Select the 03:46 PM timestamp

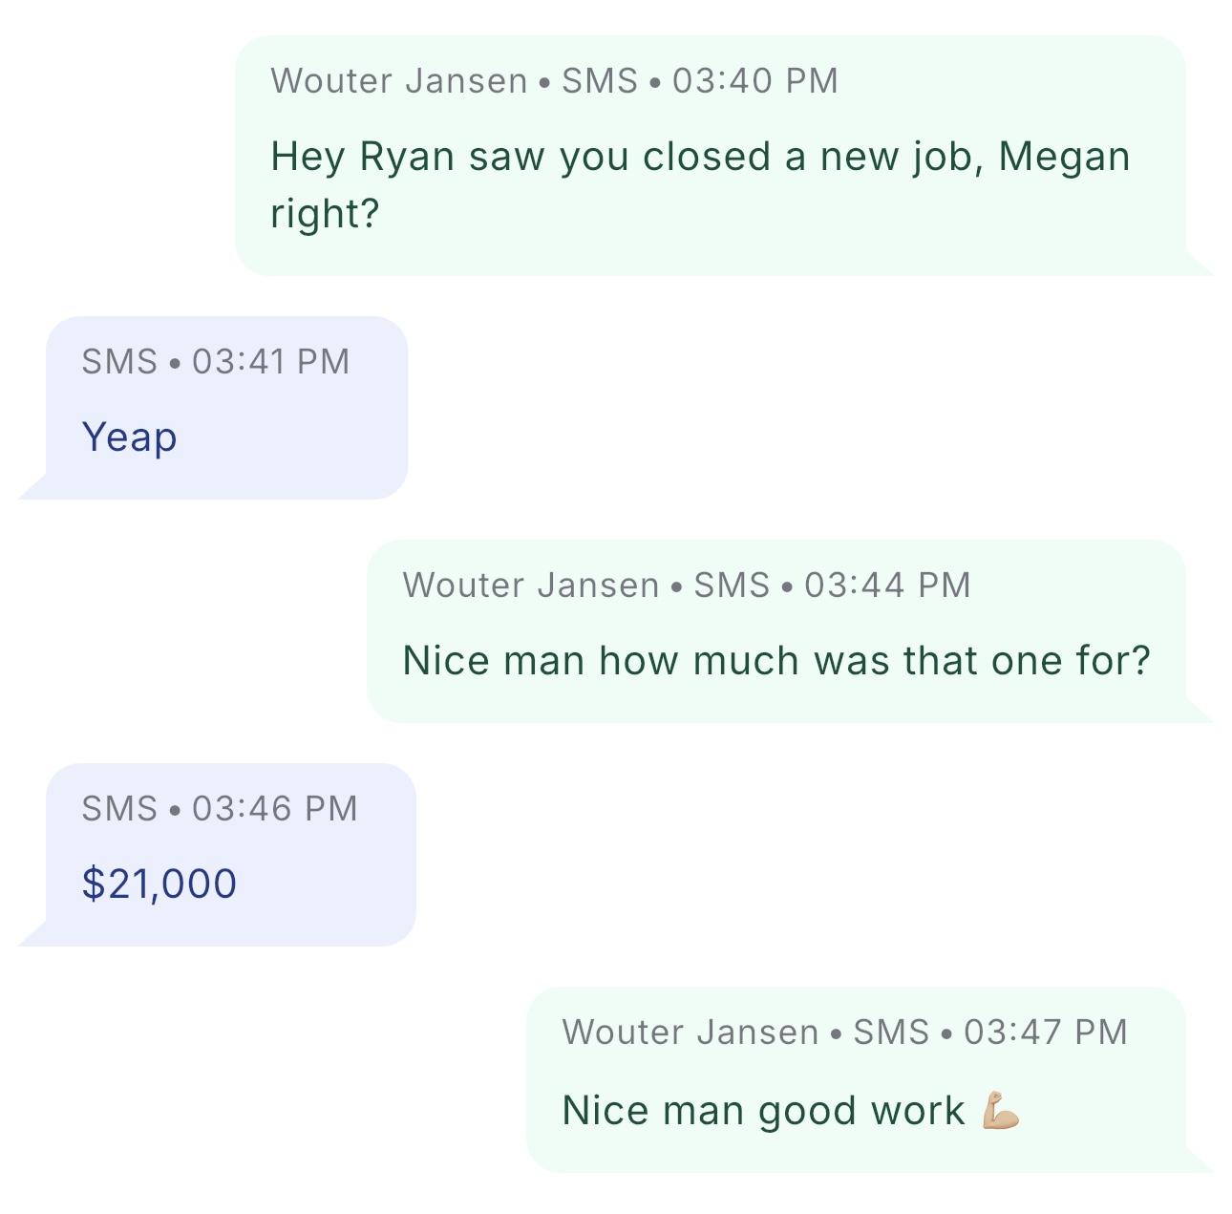coord(275,809)
